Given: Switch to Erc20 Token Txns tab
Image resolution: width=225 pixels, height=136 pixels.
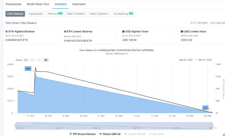Looking at the screenshot, I should (38, 4).
